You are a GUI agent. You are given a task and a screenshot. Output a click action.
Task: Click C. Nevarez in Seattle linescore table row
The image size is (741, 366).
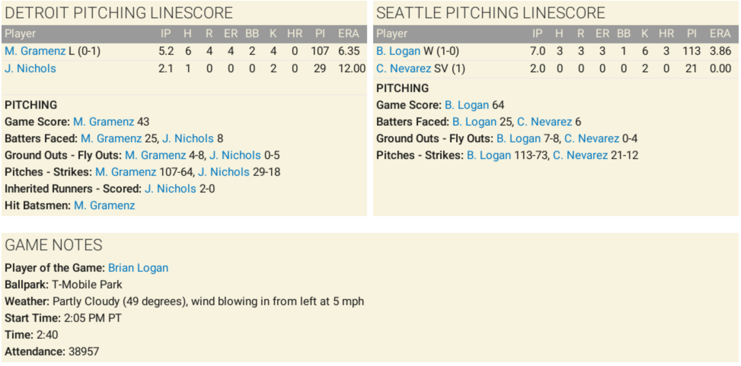[x=403, y=68]
